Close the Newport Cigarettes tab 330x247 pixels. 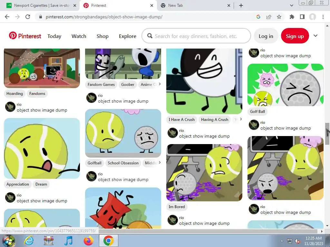point(75,6)
